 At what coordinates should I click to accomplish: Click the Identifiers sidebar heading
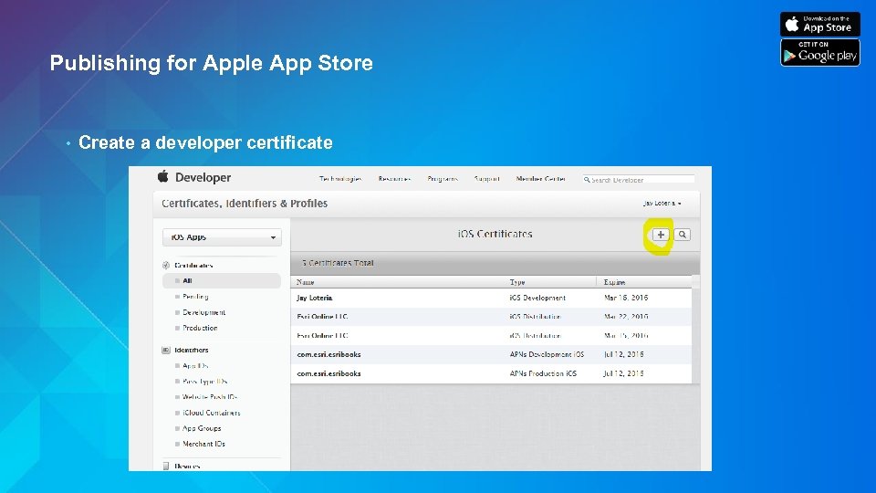tap(191, 350)
